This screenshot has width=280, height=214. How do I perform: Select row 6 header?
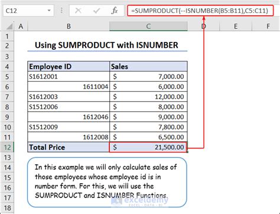[x=7, y=87]
